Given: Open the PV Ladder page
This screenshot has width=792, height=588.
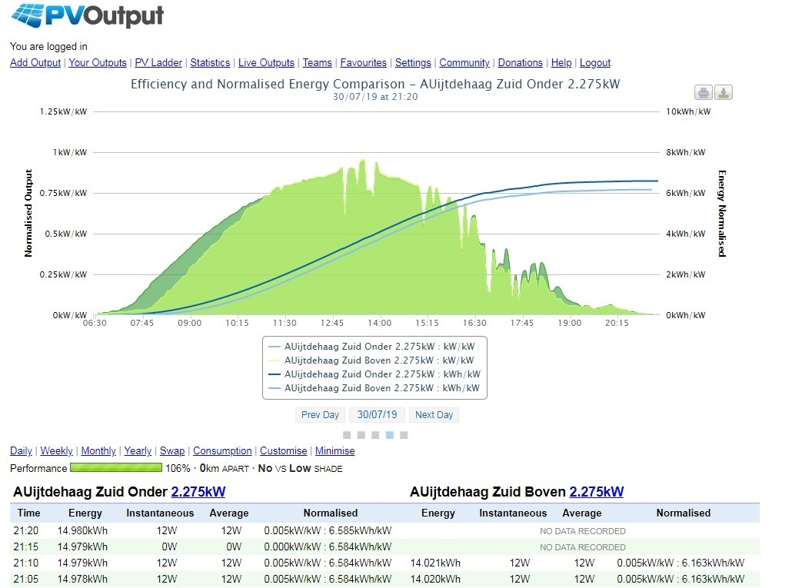Looking at the screenshot, I should click(158, 62).
